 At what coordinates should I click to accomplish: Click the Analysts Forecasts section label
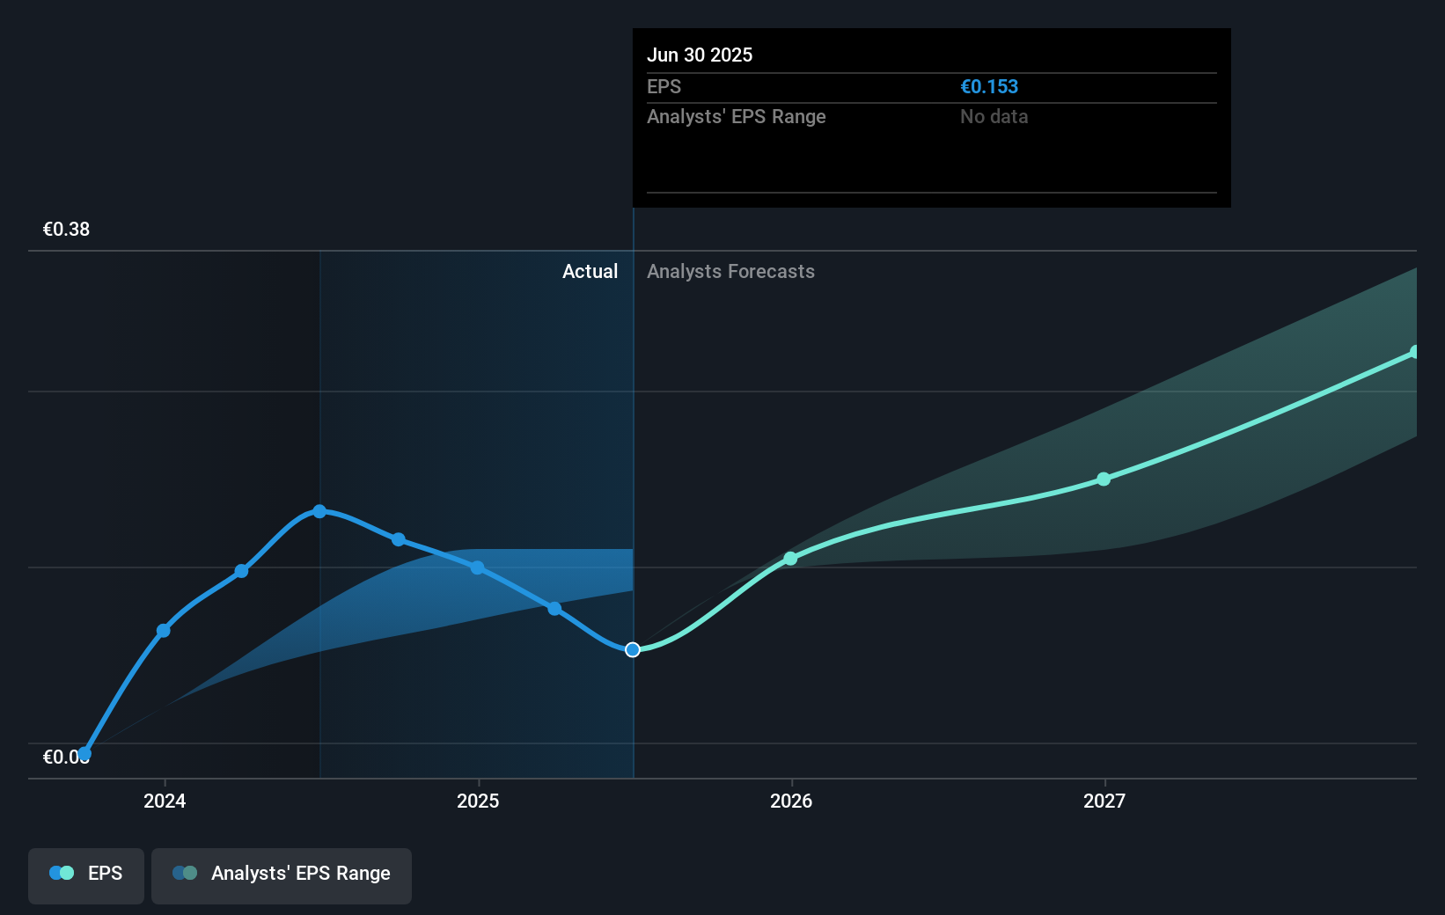(x=730, y=271)
